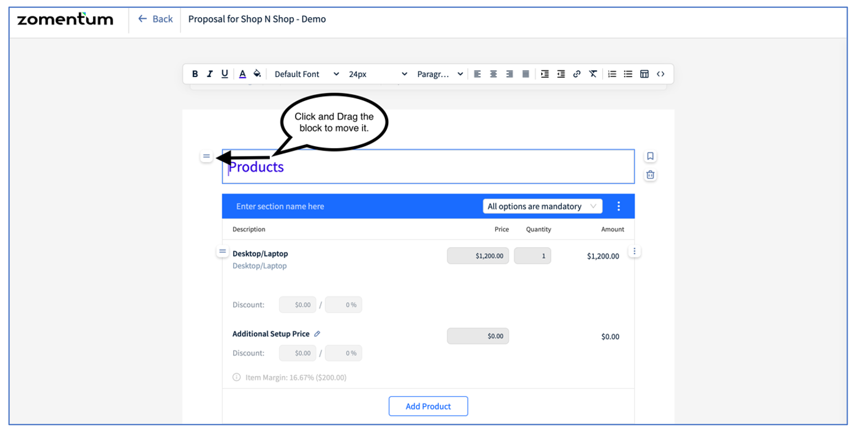Open the Default Font dropdown

click(x=305, y=73)
